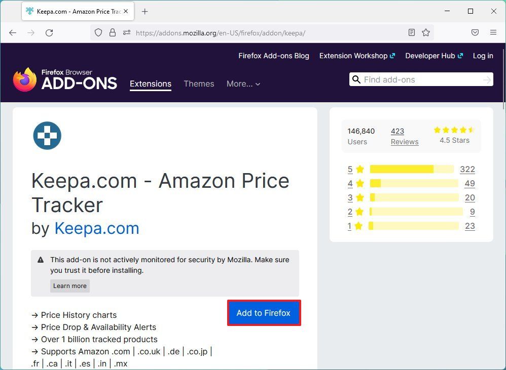Reload the current page
The width and height of the screenshot is (506, 370).
[x=49, y=32]
